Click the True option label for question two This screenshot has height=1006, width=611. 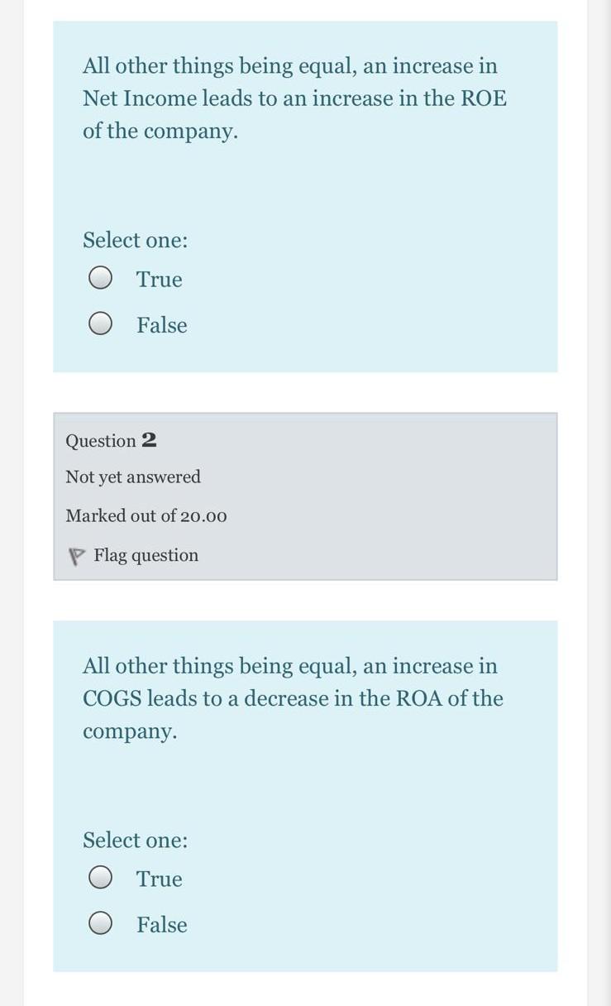coord(158,879)
